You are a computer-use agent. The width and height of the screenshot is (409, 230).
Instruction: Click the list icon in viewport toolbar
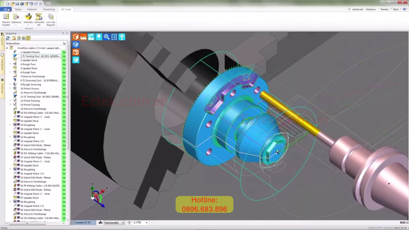[x=114, y=37]
